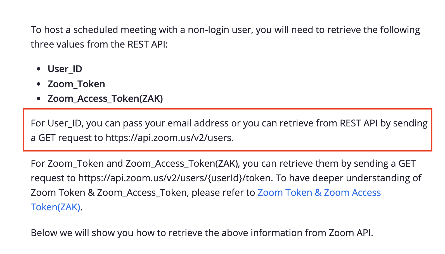445x254 pixels.
Task: Click the User_ID bullet item
Action: (x=65, y=69)
